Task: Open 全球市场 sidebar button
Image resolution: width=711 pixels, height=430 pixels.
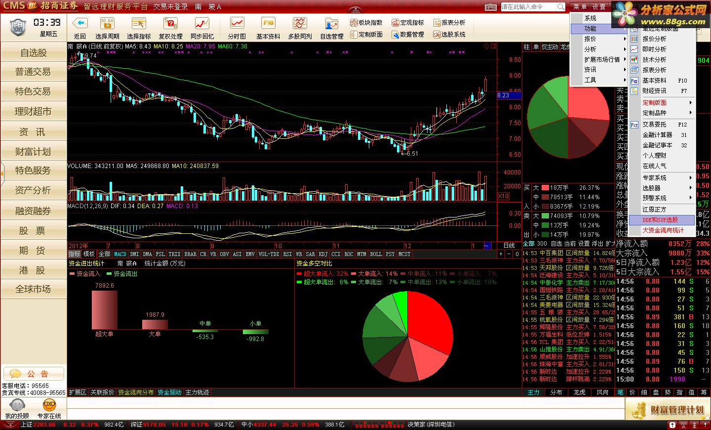Action: point(34,289)
